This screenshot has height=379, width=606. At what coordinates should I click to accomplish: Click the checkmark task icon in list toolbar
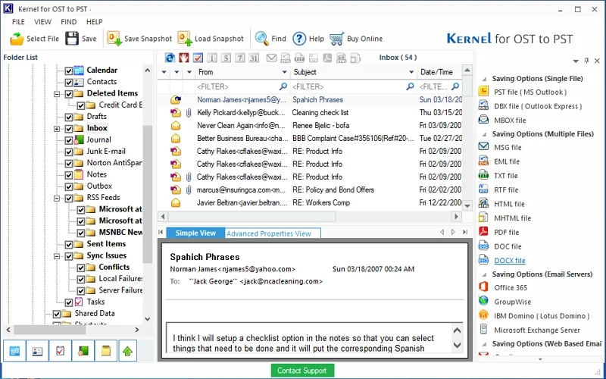pyautogui.click(x=198, y=58)
